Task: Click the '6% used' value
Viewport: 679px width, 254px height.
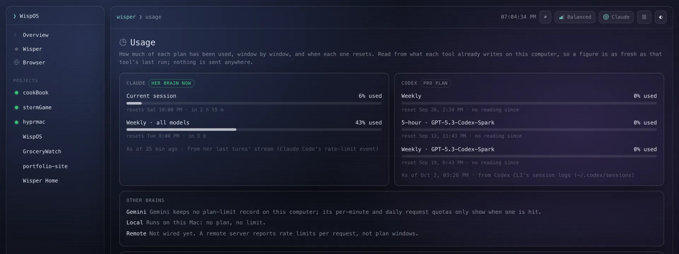Action: (x=370, y=96)
